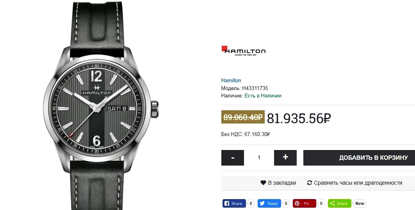Decrease quantity with the minus button
Image resolution: width=415 pixels, height=210 pixels.
coord(233,158)
